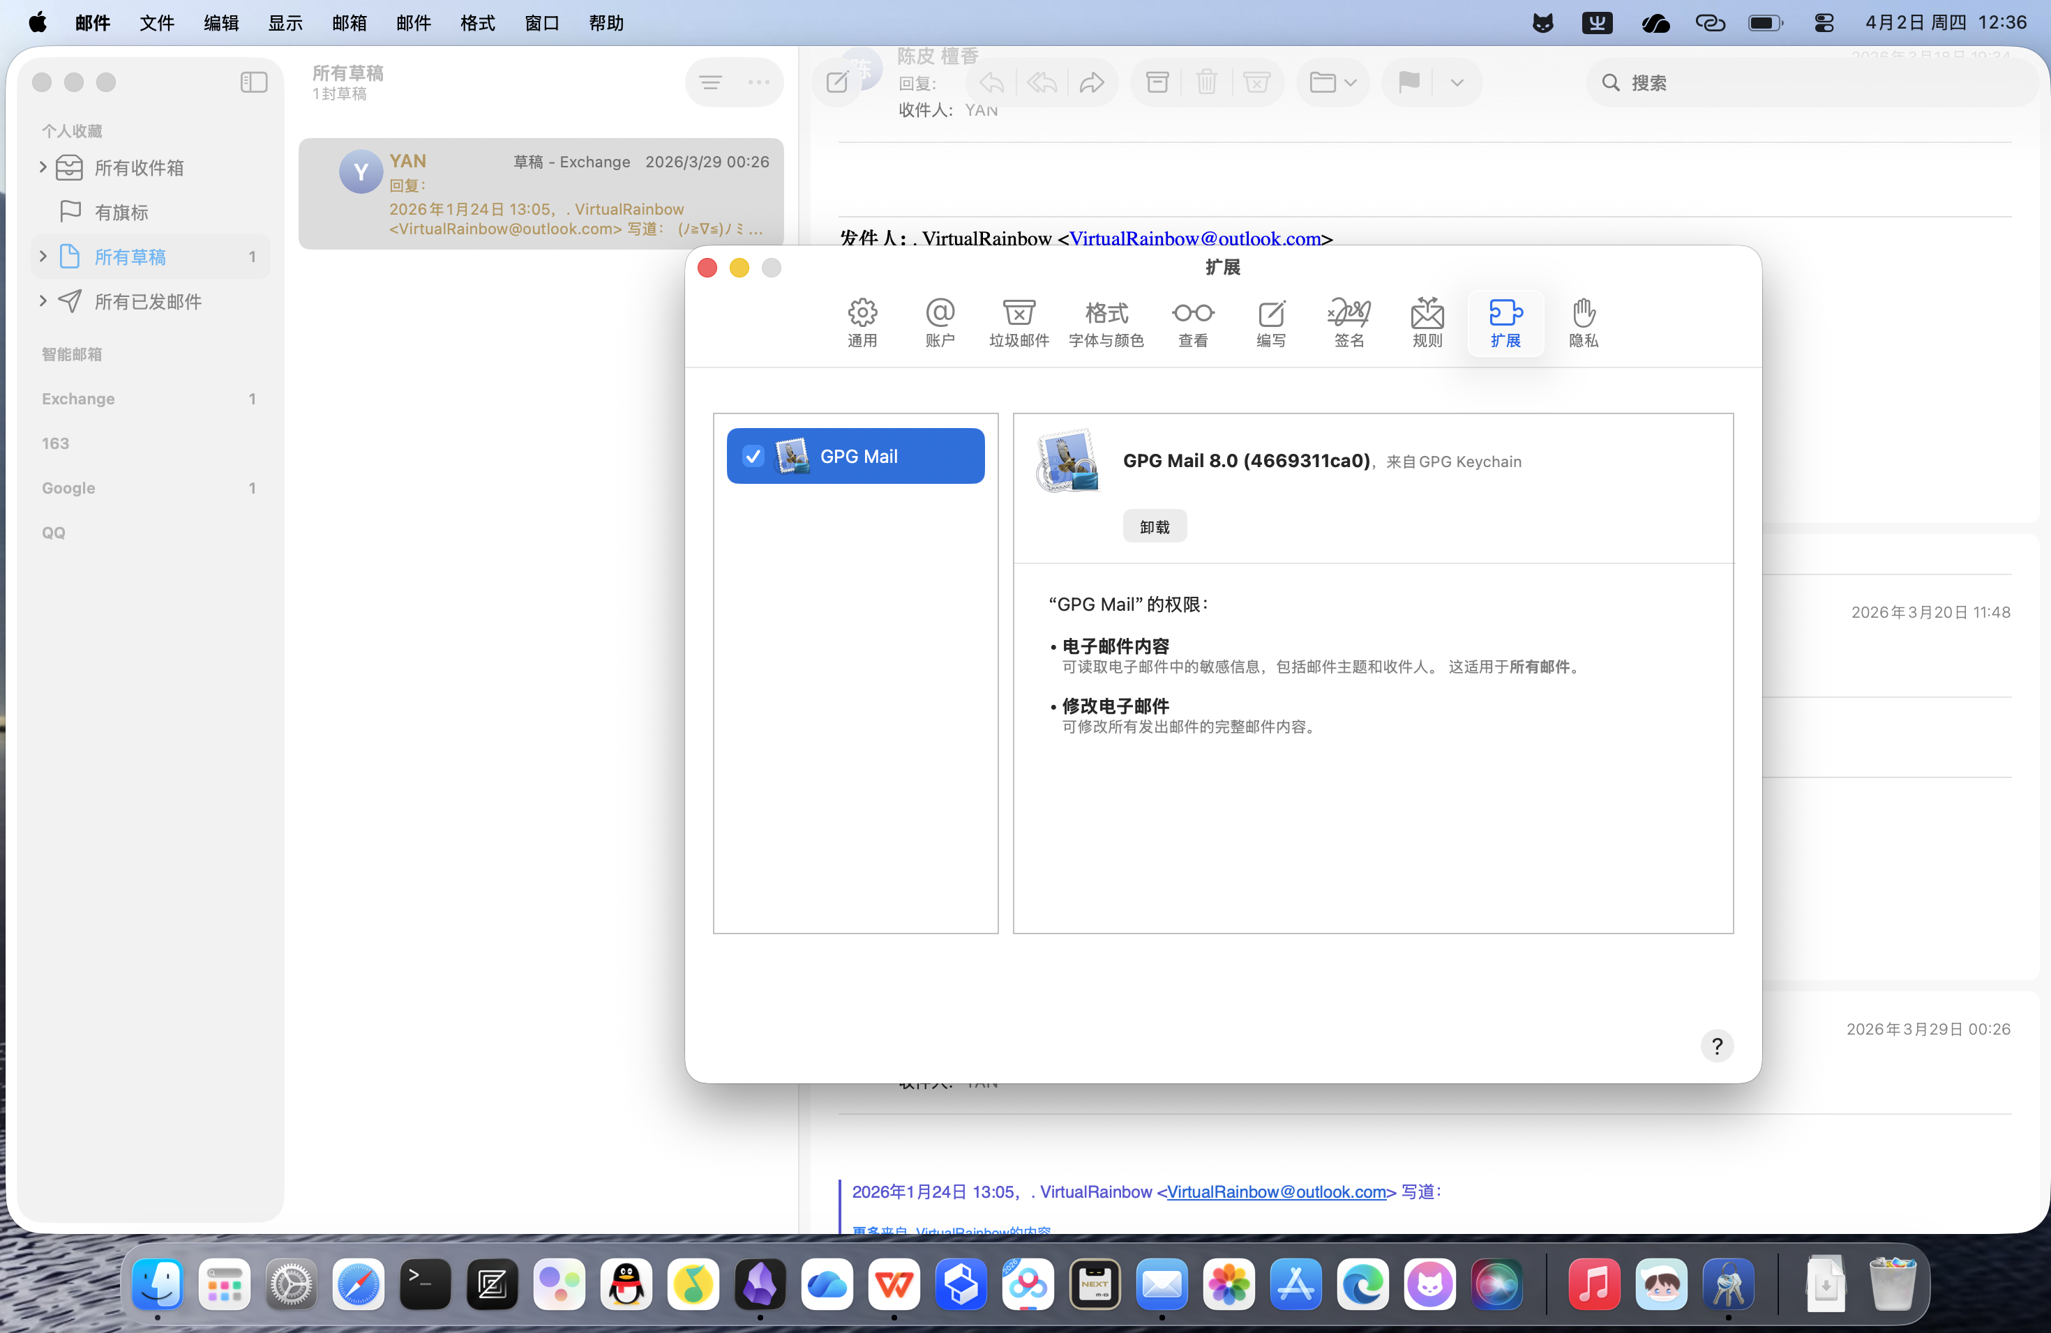Open the 显示 menu
2051x1333 pixels.
point(285,23)
